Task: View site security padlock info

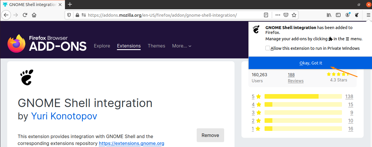Action: [77, 15]
